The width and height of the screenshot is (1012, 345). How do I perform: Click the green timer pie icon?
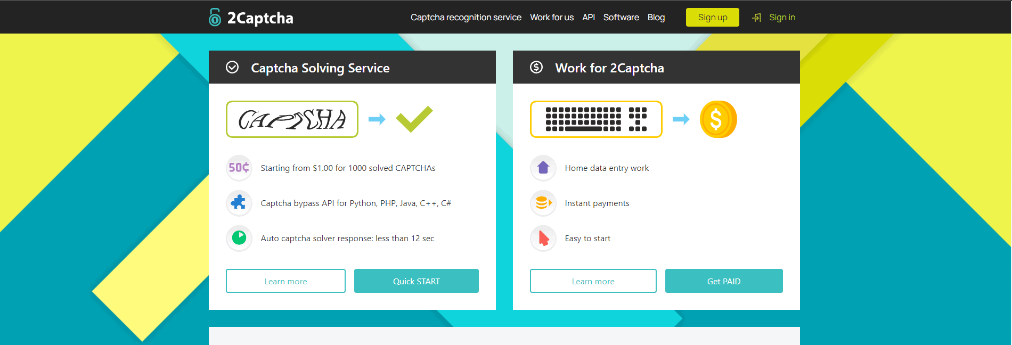click(x=239, y=238)
